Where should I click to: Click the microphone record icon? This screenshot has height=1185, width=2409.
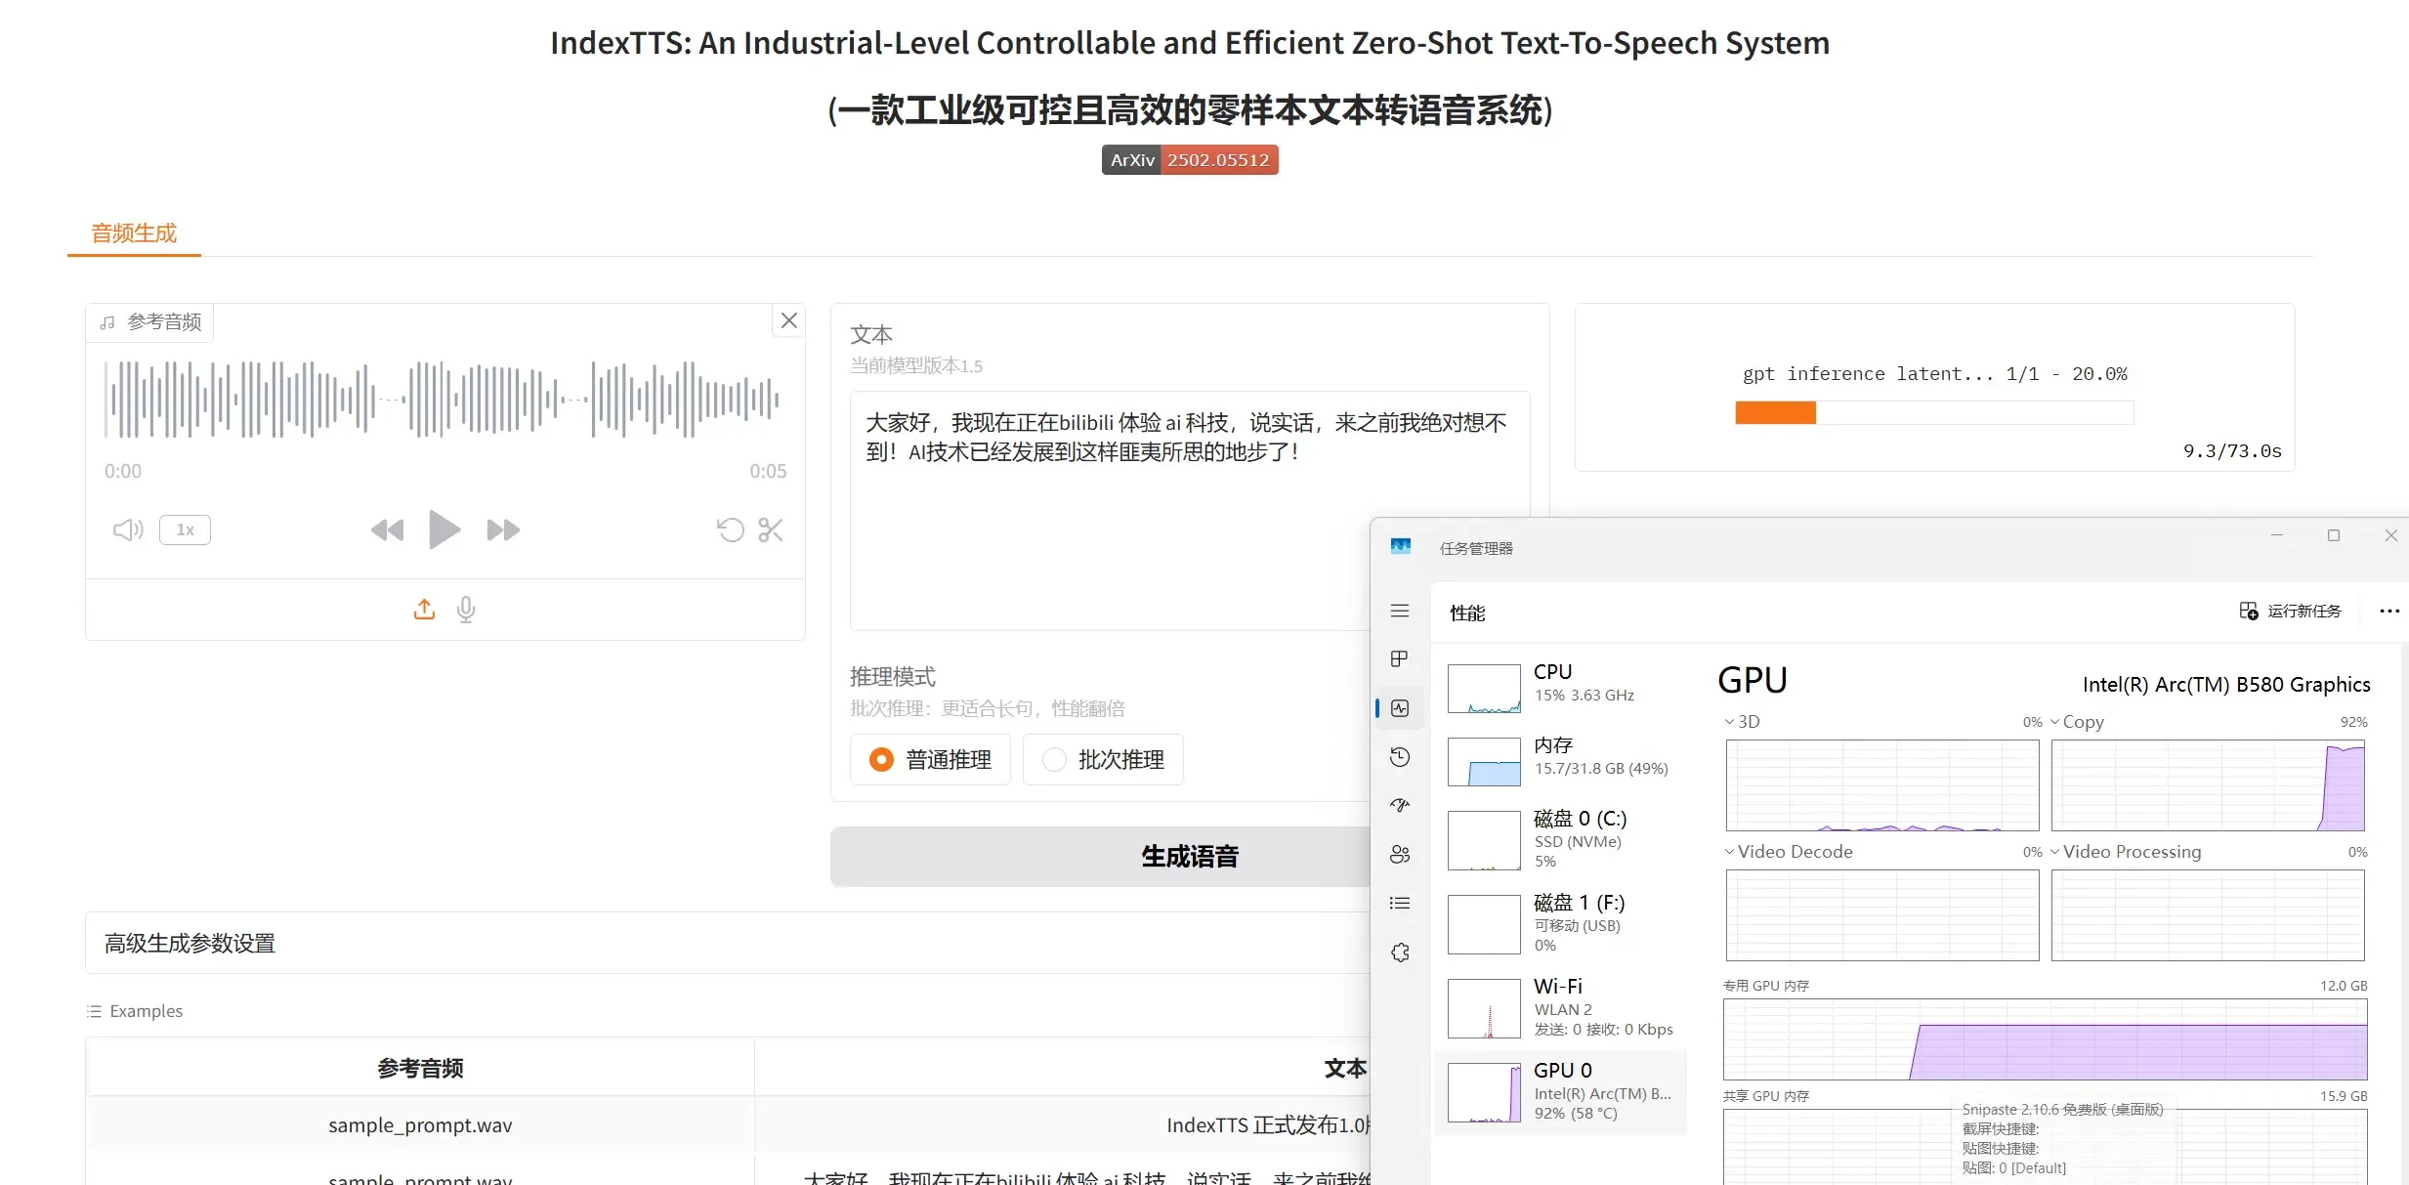pyautogui.click(x=466, y=610)
